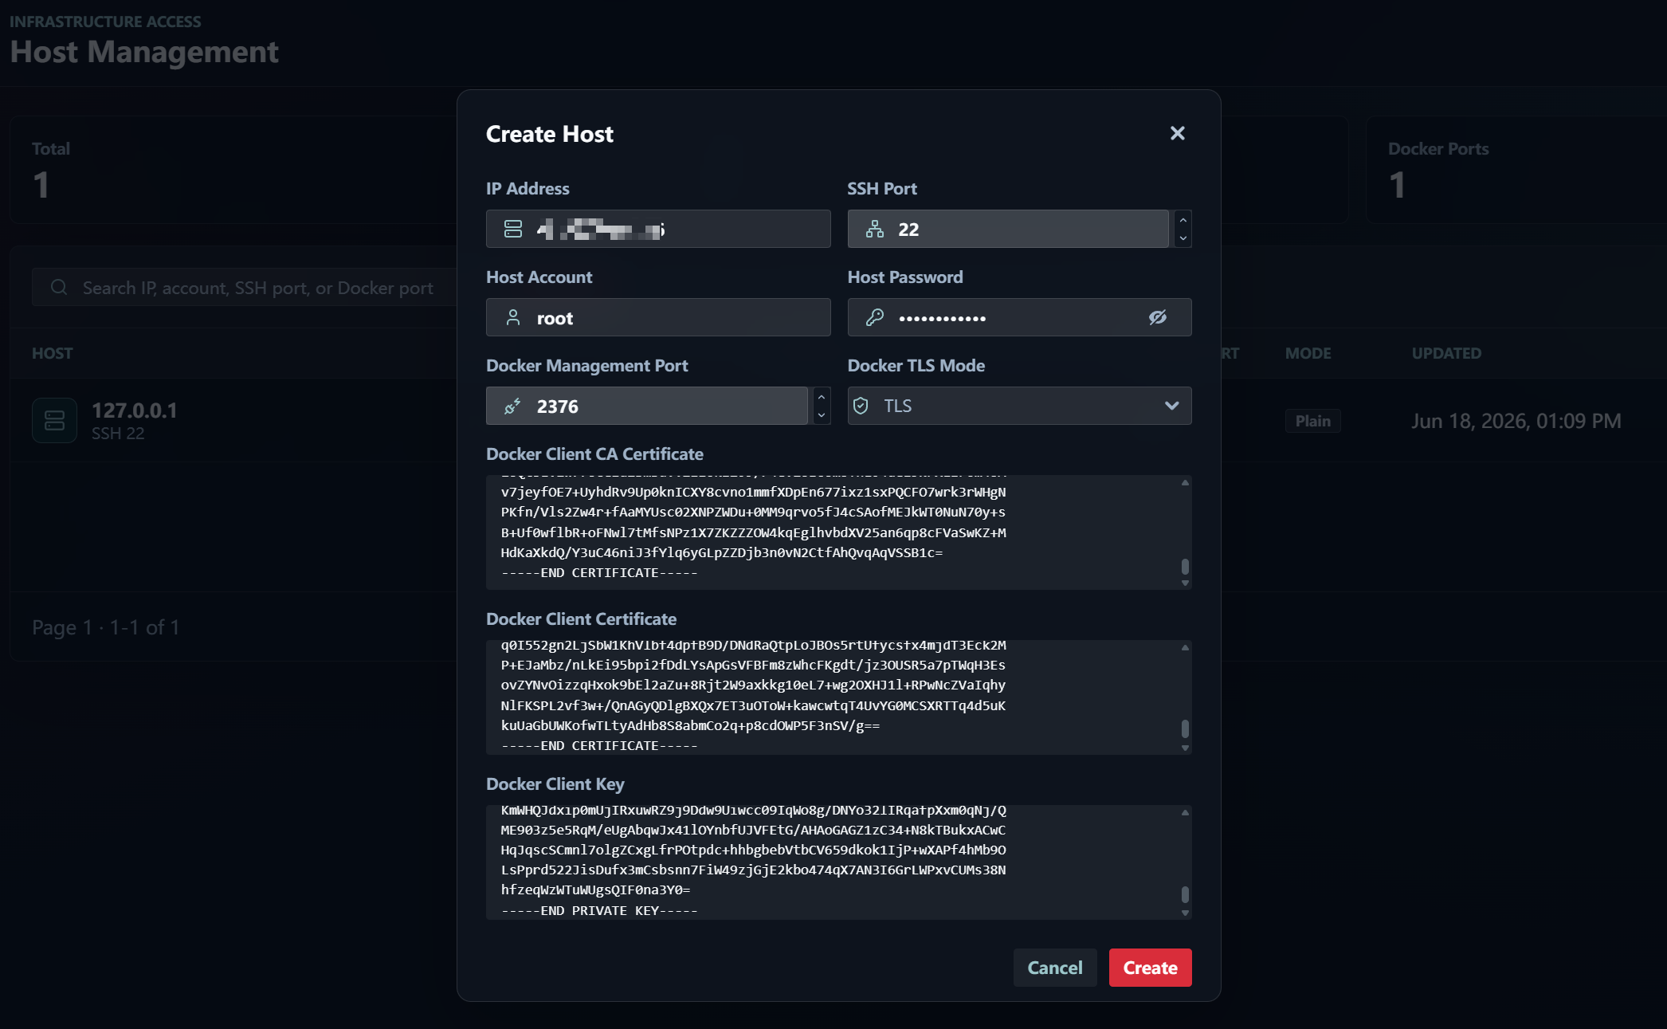The width and height of the screenshot is (1667, 1029).
Task: Increase the Docker Management Port value
Action: point(822,396)
